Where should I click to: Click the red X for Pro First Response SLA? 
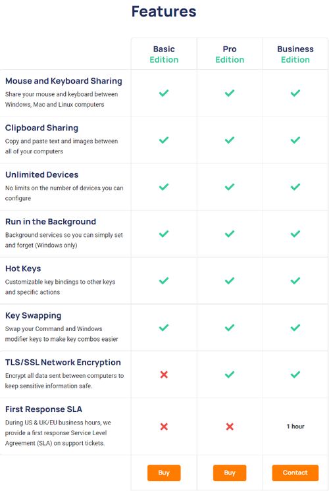coord(230,426)
